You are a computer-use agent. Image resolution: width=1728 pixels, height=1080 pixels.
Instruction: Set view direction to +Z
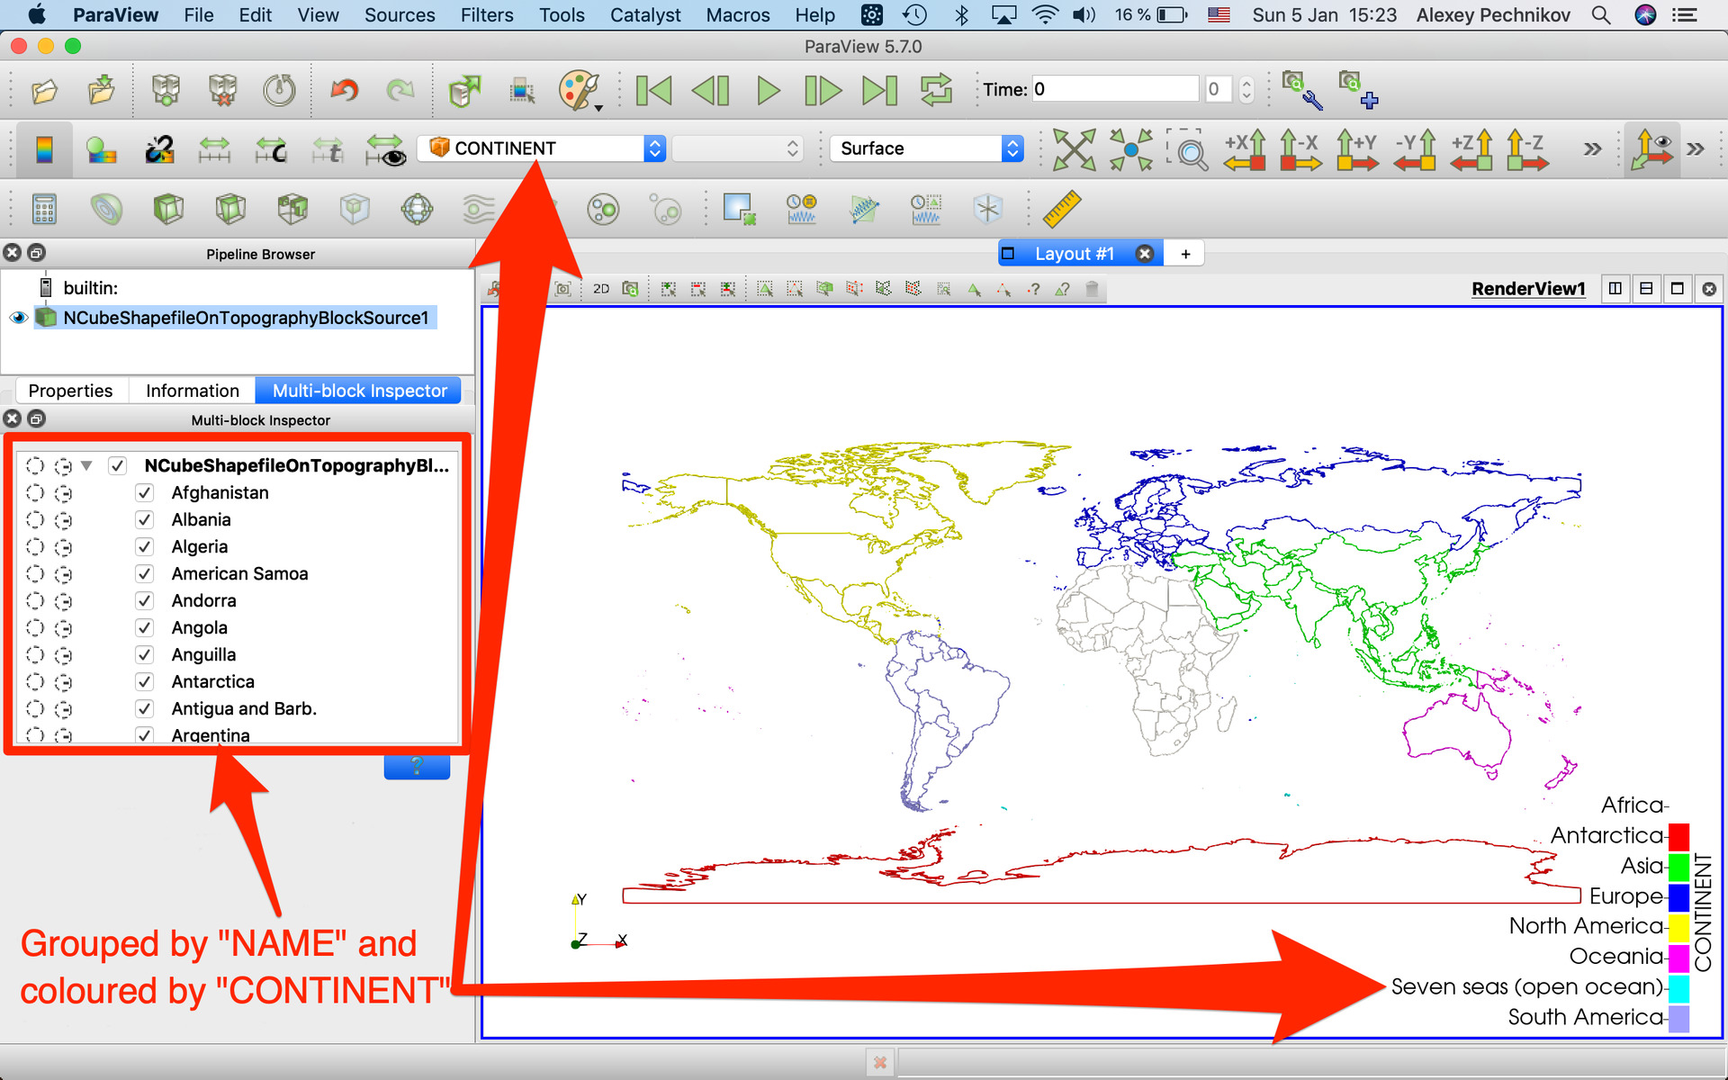1471,149
